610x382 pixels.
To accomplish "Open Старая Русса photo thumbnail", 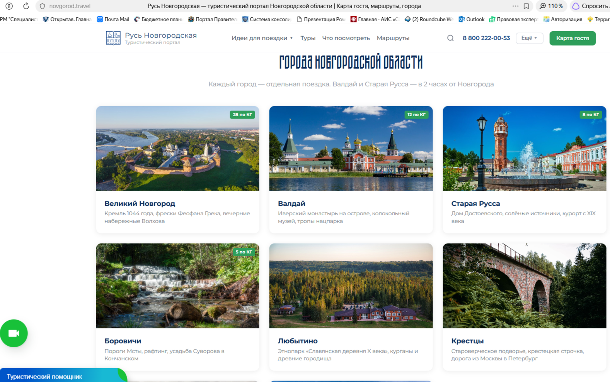I will pos(525,149).
